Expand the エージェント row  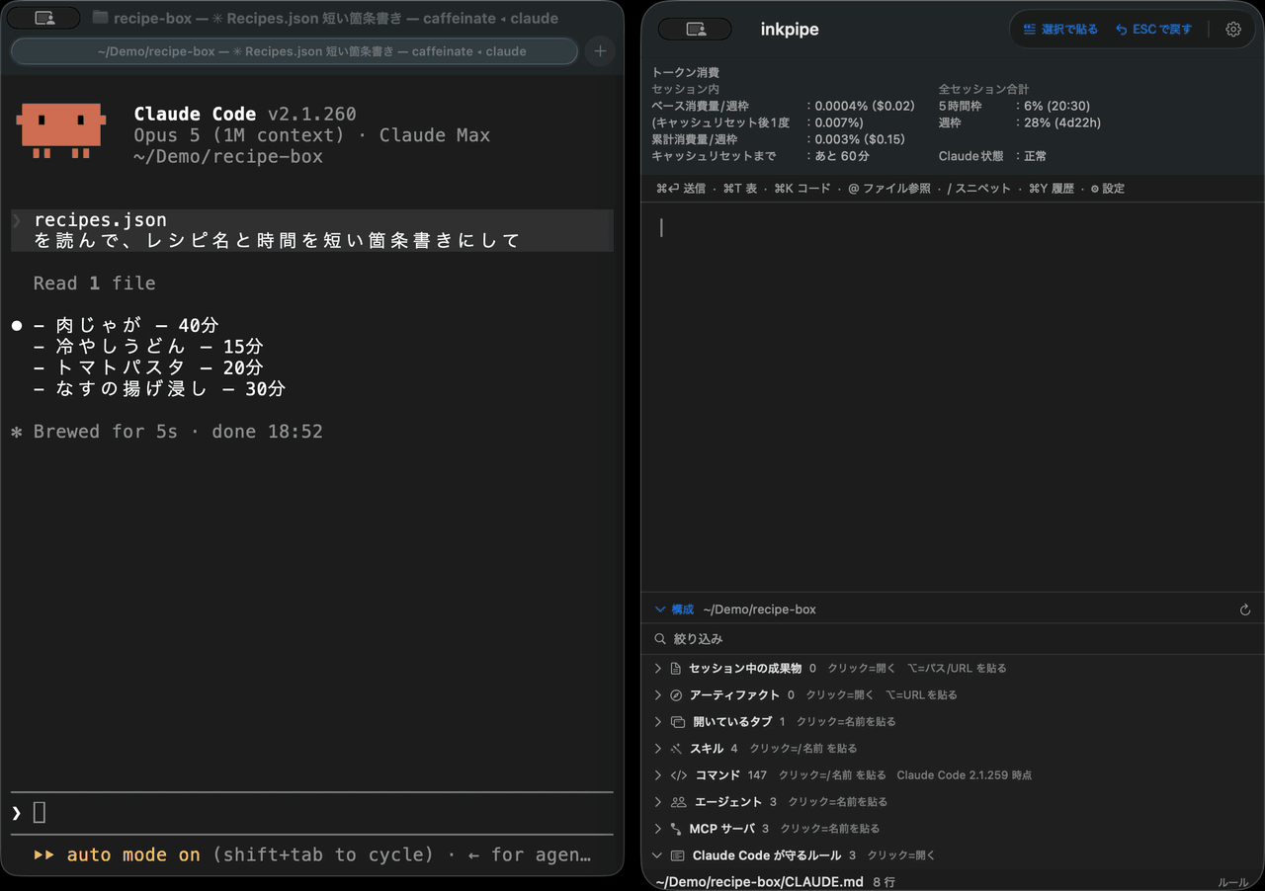point(658,802)
